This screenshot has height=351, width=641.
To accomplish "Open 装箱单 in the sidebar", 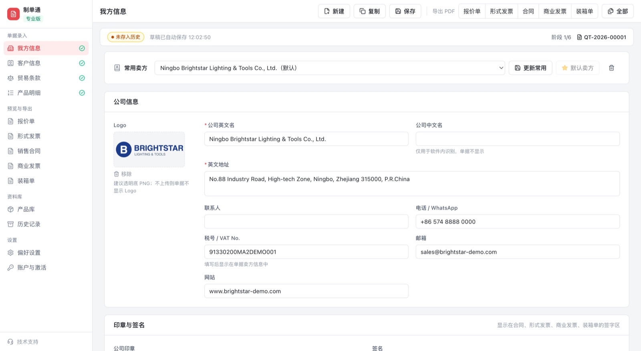I will click(46, 181).
